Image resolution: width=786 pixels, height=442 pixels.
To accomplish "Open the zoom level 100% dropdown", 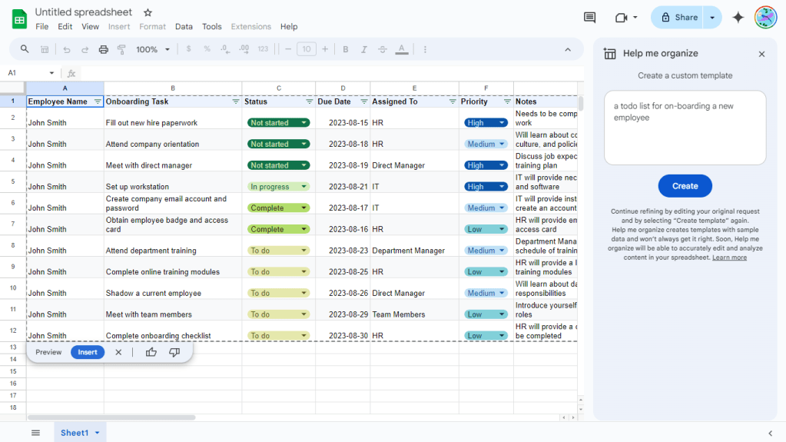I will click(x=153, y=49).
